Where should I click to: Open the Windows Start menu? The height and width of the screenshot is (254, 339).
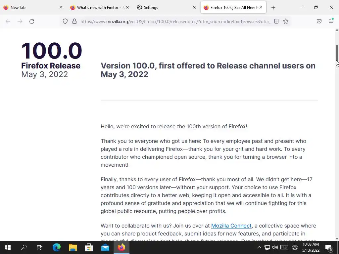8,247
